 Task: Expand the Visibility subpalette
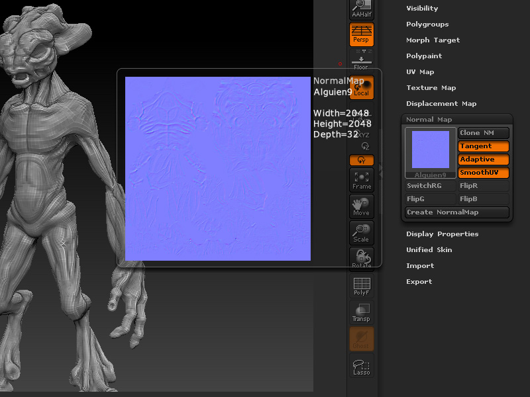[422, 9]
